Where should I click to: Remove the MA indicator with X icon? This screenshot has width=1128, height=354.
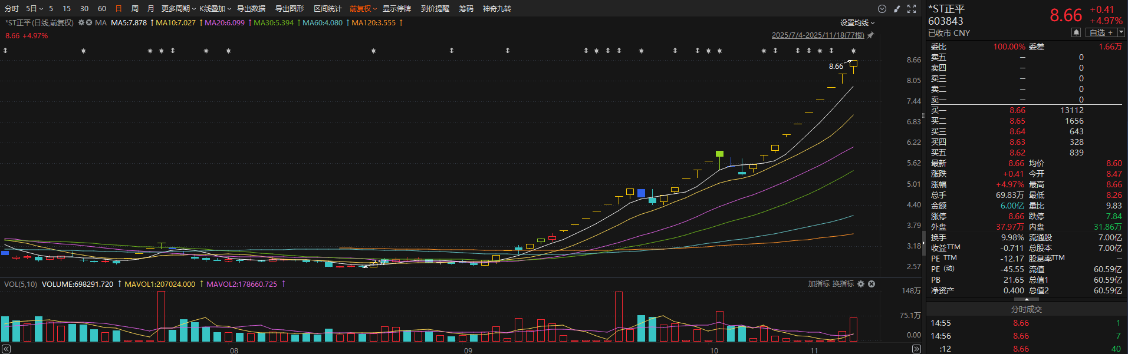pos(89,23)
